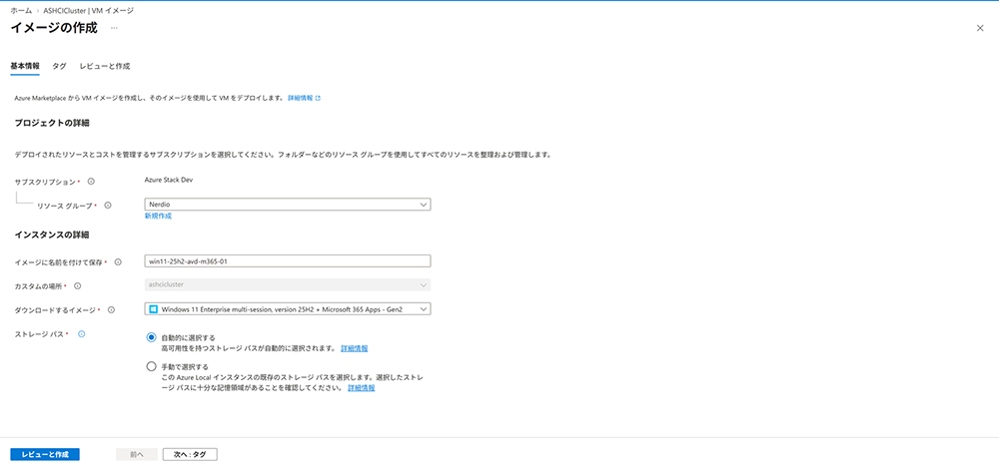Click the 前へ button
This screenshot has height=471, width=999.
(x=136, y=454)
